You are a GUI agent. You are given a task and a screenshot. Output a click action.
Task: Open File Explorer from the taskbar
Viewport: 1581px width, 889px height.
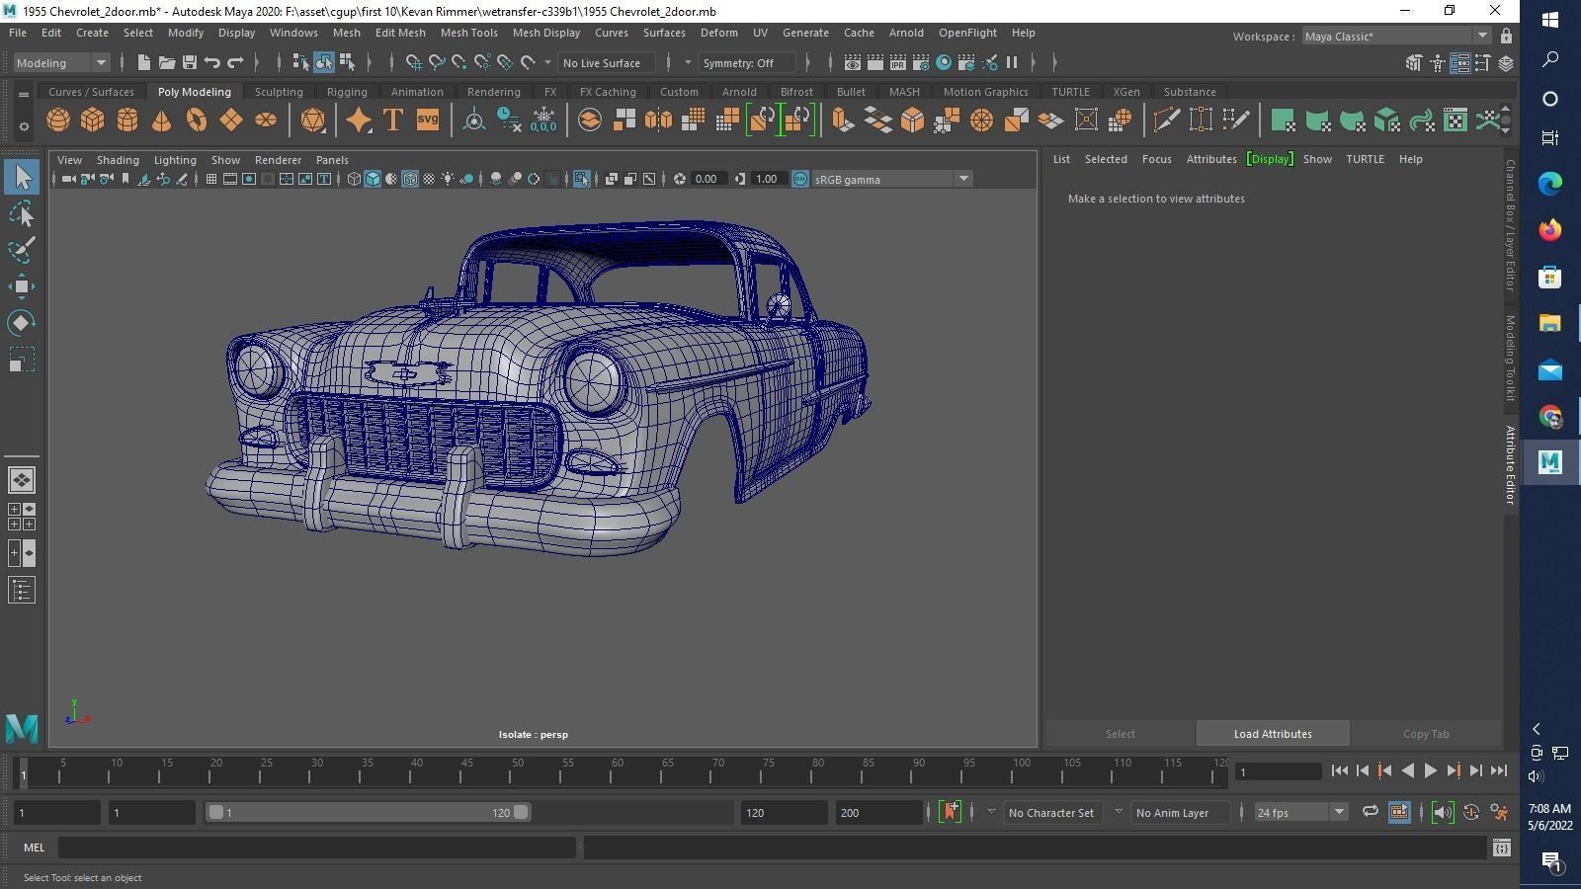coord(1549,323)
